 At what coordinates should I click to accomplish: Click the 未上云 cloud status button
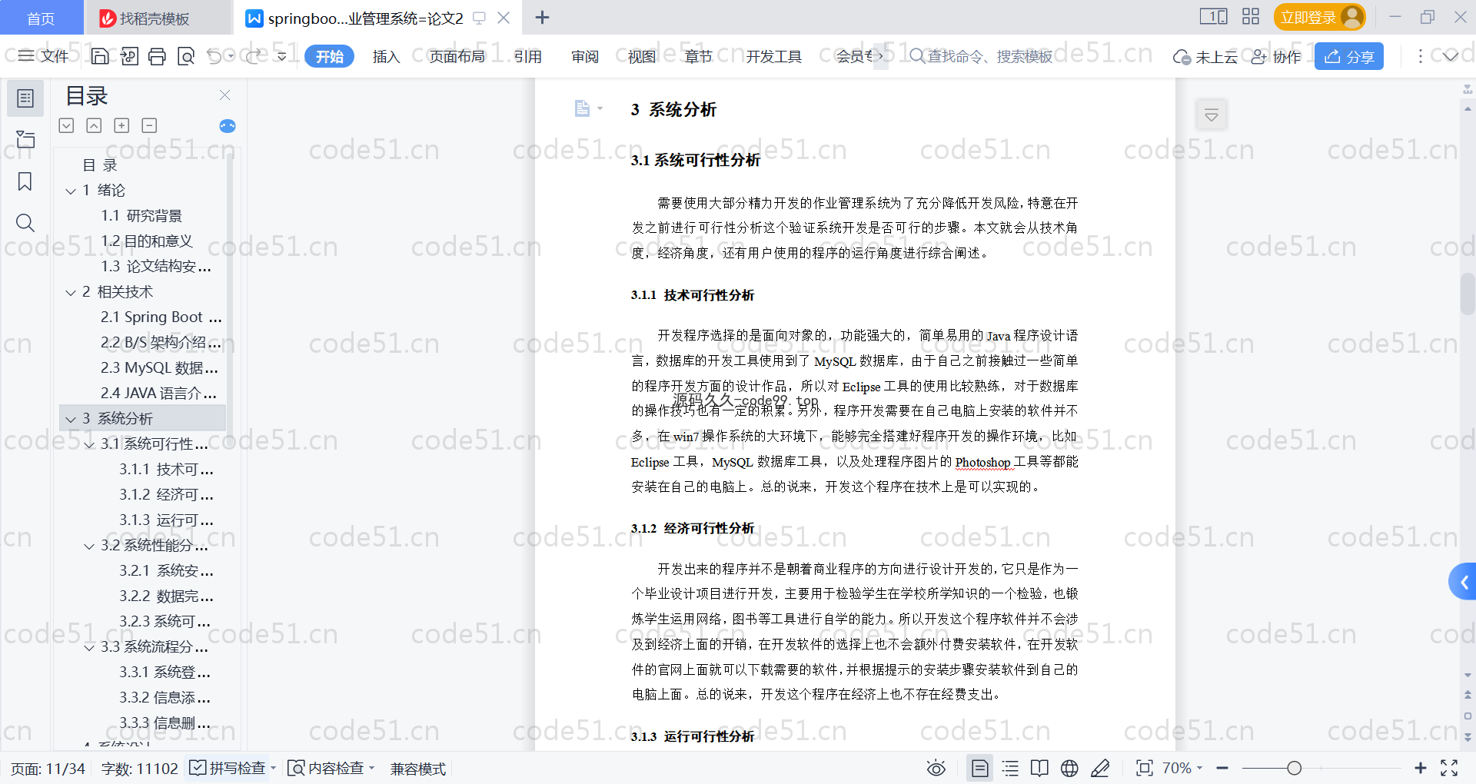[1205, 56]
